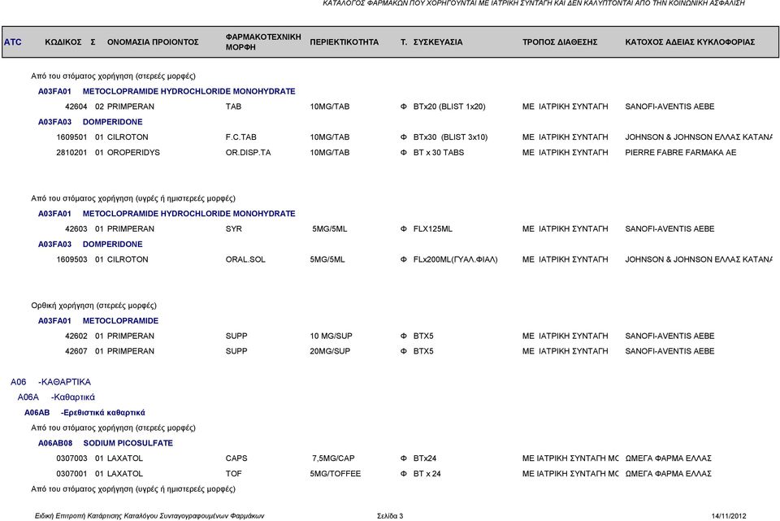Click FLX125ML packaging
Screen dimensions: 780x521
(x=433, y=229)
